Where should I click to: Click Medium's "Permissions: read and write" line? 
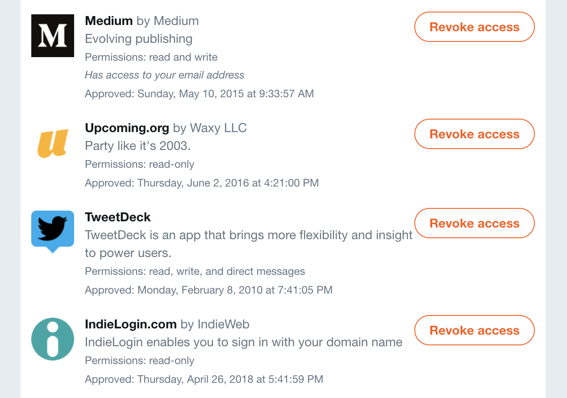click(151, 57)
